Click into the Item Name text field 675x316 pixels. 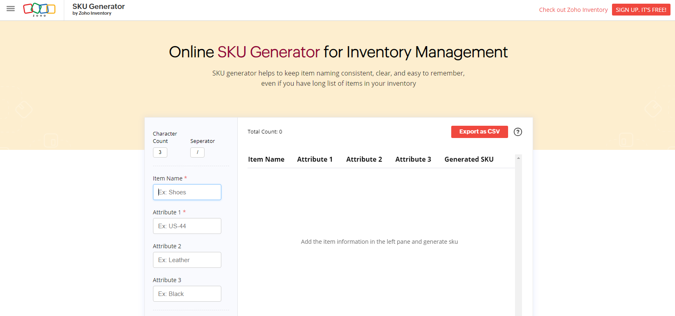pos(187,192)
